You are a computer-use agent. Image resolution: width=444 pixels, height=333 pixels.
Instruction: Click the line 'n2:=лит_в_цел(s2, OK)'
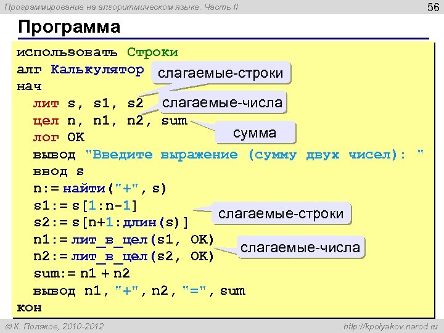point(123,257)
